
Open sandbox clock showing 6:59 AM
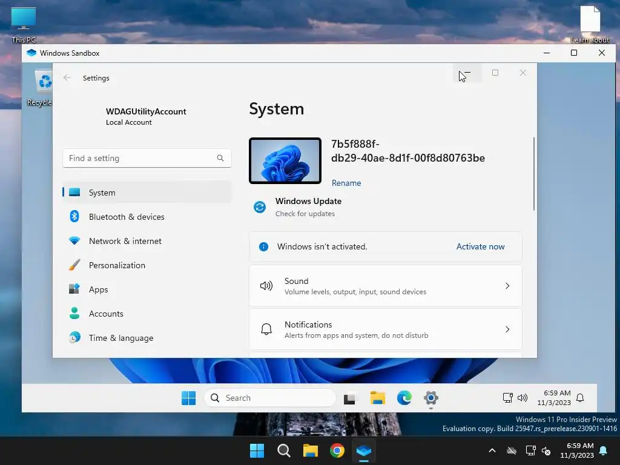[554, 398]
